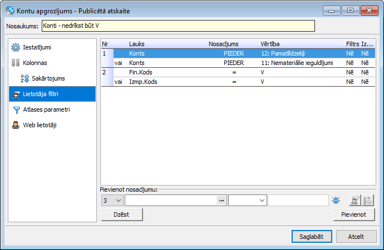
Task: Click the Nosaukums name input field
Action: (178, 26)
